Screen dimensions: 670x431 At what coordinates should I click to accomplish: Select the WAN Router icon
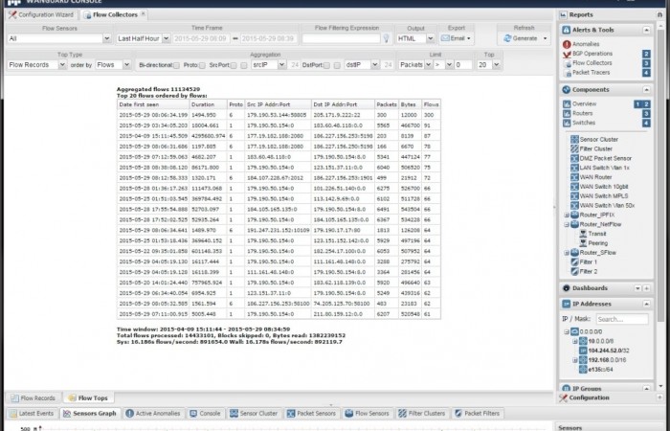click(574, 177)
